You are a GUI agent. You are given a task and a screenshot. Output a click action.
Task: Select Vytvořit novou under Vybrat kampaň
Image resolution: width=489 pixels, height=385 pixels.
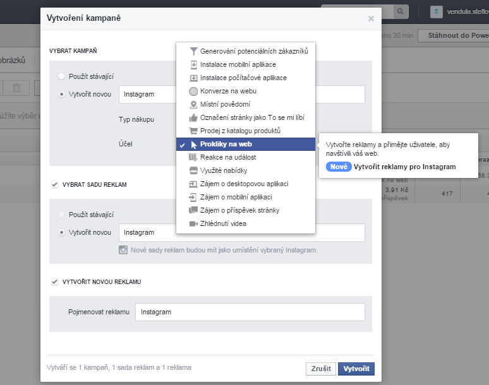tap(61, 94)
